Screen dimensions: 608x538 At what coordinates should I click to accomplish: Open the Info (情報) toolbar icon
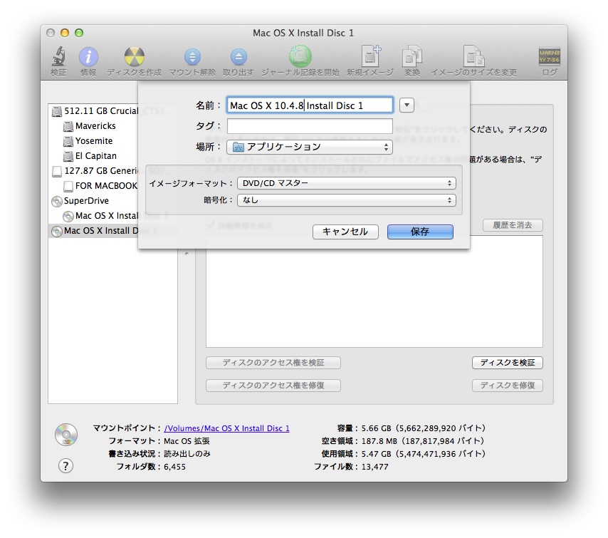(88, 57)
